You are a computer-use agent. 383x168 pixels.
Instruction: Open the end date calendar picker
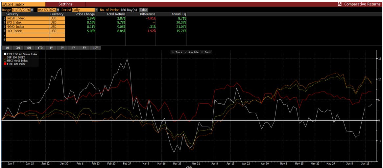(58, 10)
